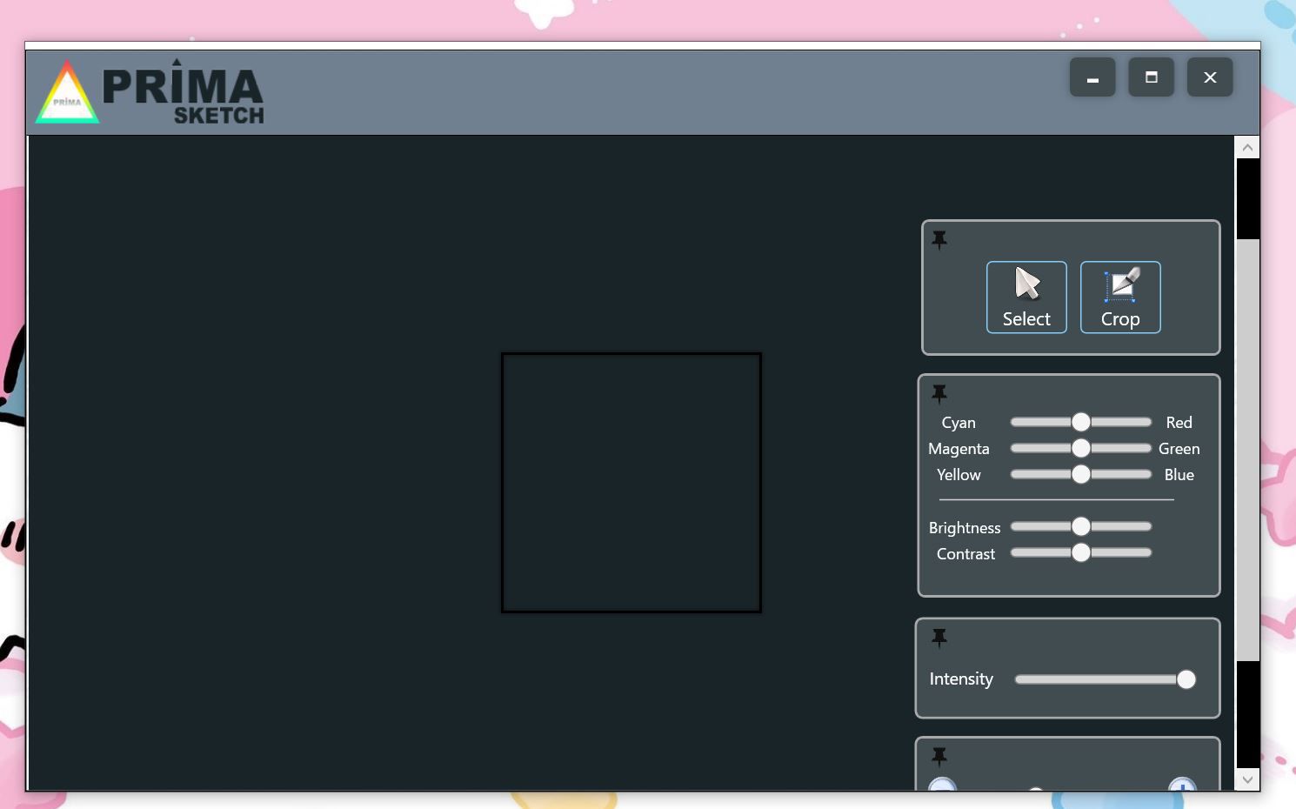Image resolution: width=1296 pixels, height=809 pixels.
Task: Click the Cyan label
Action: pos(959,423)
